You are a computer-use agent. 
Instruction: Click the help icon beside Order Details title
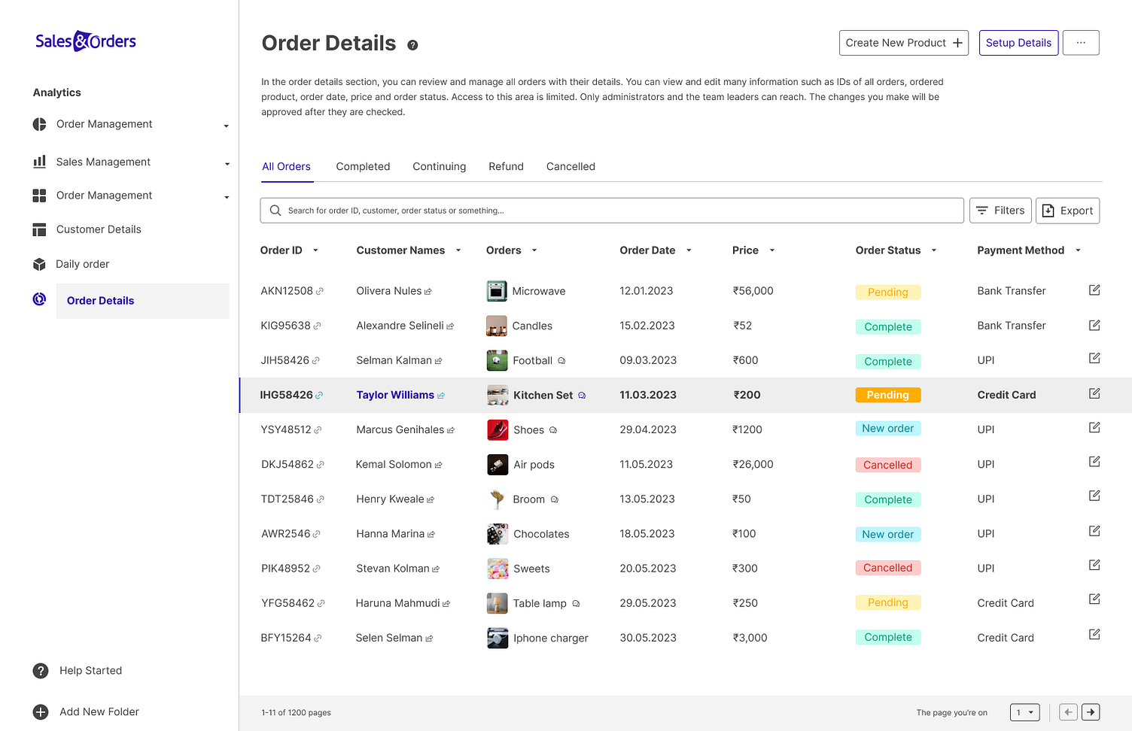point(412,45)
